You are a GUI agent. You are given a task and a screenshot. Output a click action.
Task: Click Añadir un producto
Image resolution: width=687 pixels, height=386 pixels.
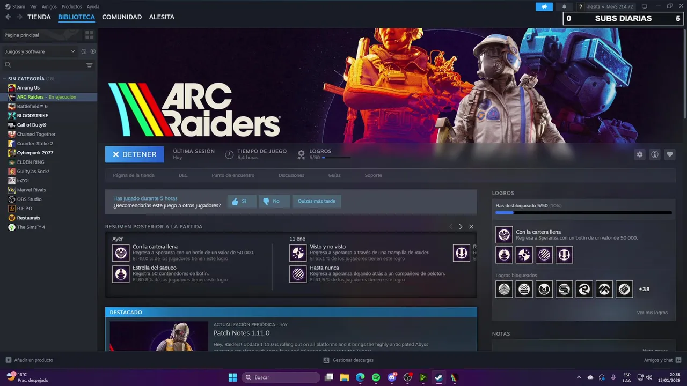point(30,360)
